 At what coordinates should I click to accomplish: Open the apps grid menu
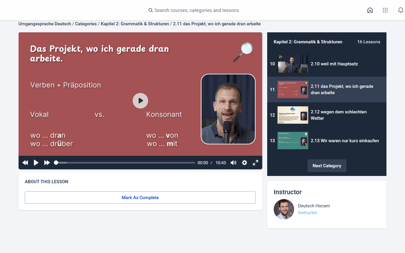(385, 10)
